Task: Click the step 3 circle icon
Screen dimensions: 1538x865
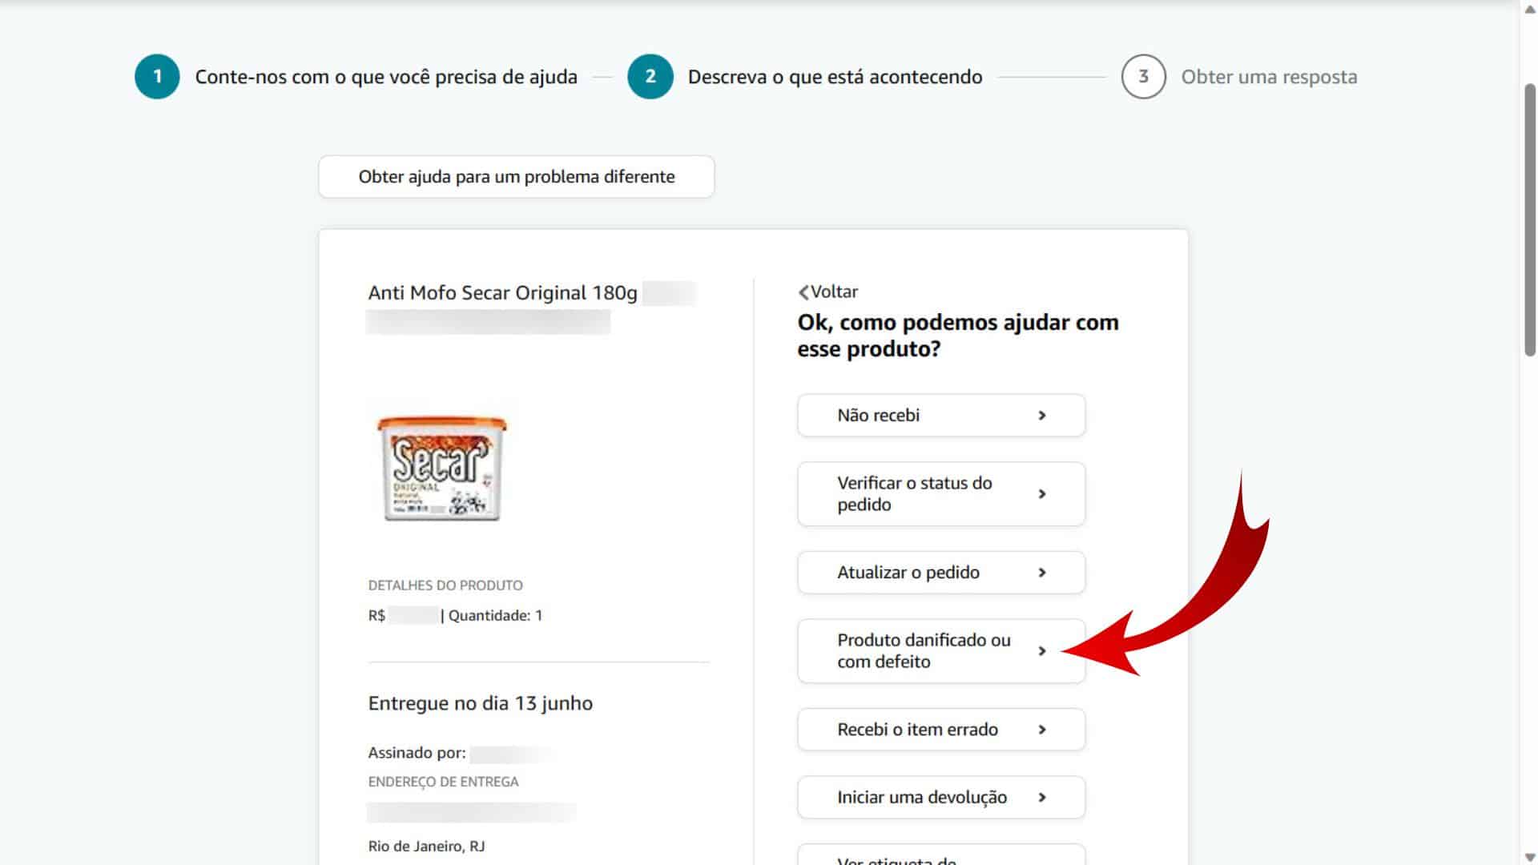Action: [1143, 77]
